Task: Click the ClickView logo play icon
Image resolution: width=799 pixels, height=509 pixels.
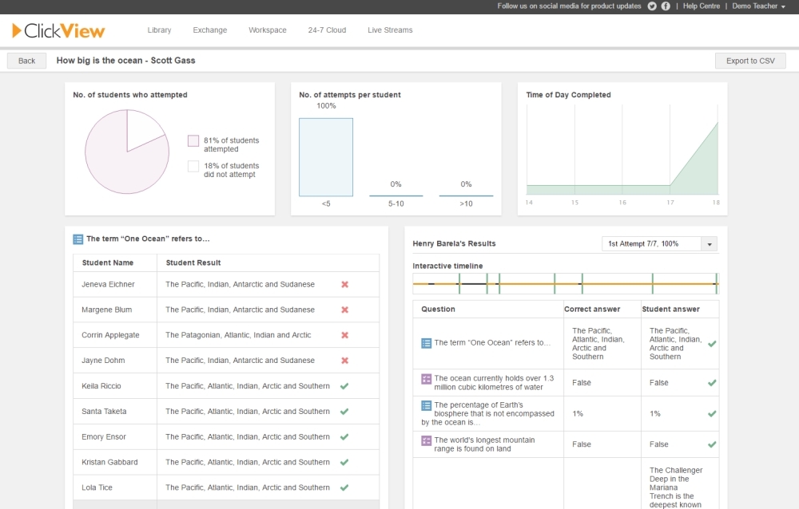Action: coord(14,30)
